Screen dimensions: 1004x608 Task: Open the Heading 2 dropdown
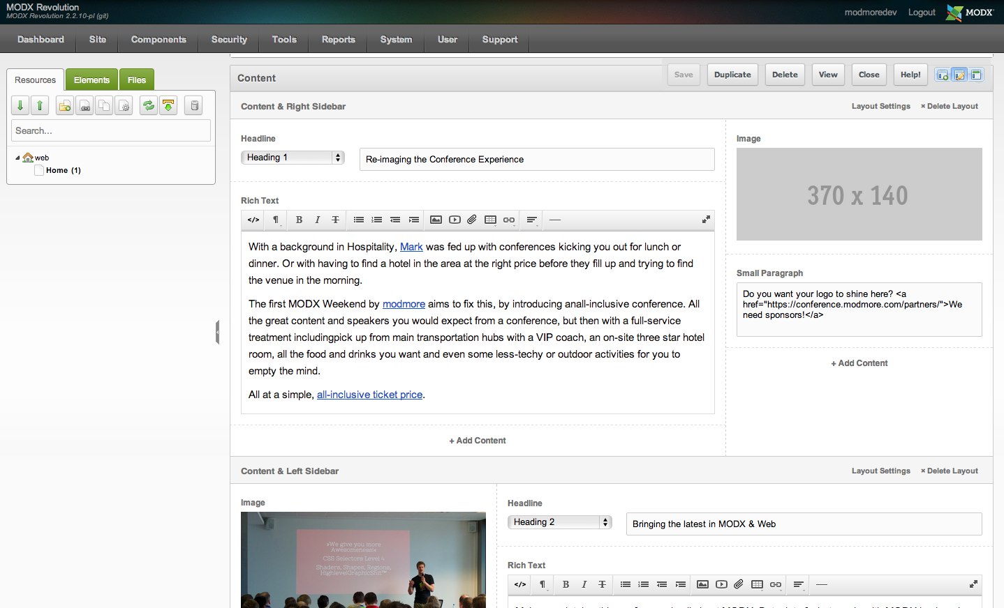pyautogui.click(x=560, y=522)
